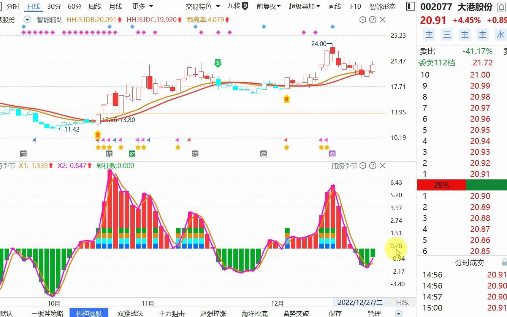507x317 pixels.
Task: Open main chart indicator help icon
Action: 373,20
